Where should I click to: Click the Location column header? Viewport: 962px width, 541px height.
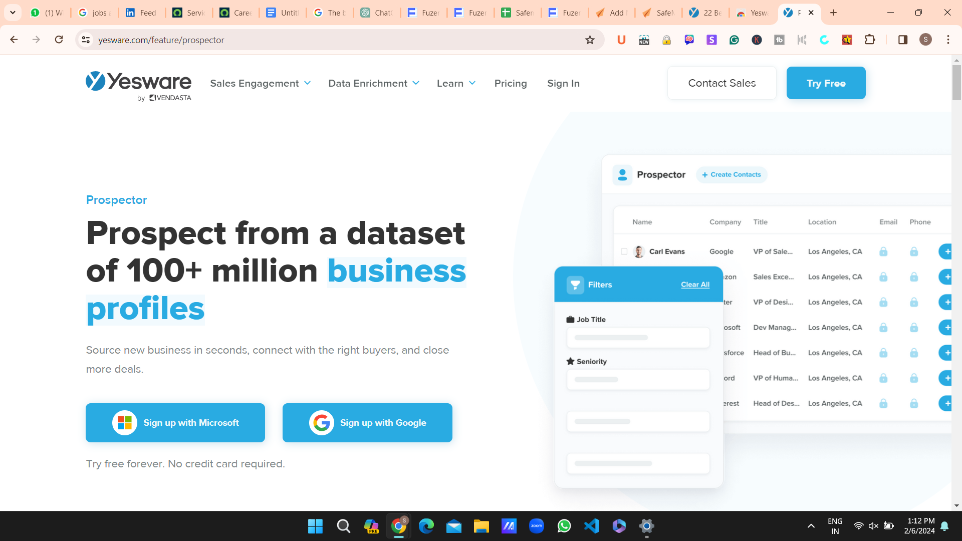822,222
